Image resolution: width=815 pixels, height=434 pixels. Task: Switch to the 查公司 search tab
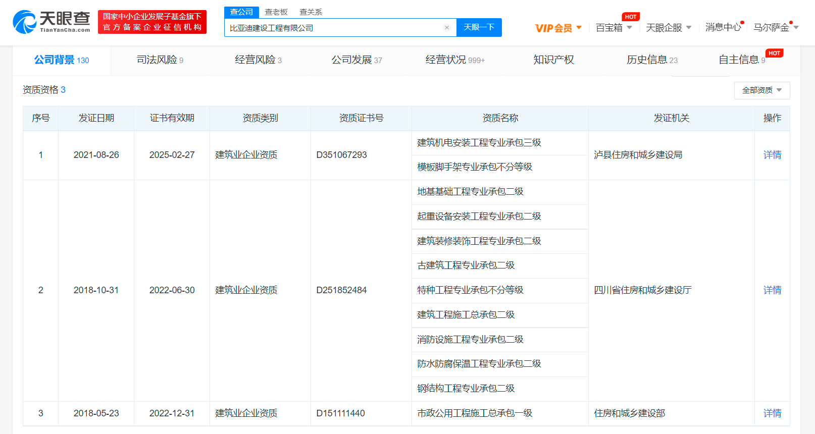241,12
